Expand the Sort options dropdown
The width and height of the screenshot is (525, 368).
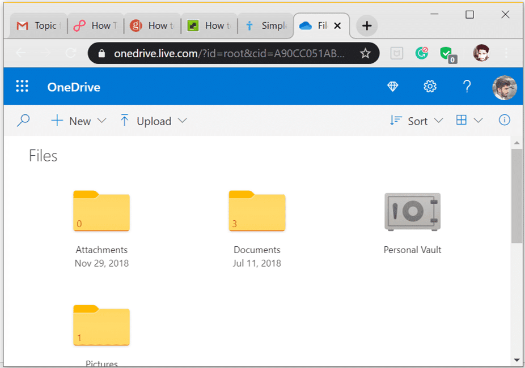[x=438, y=121]
